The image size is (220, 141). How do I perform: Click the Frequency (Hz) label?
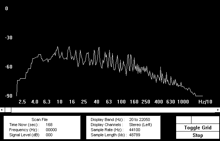(24, 130)
